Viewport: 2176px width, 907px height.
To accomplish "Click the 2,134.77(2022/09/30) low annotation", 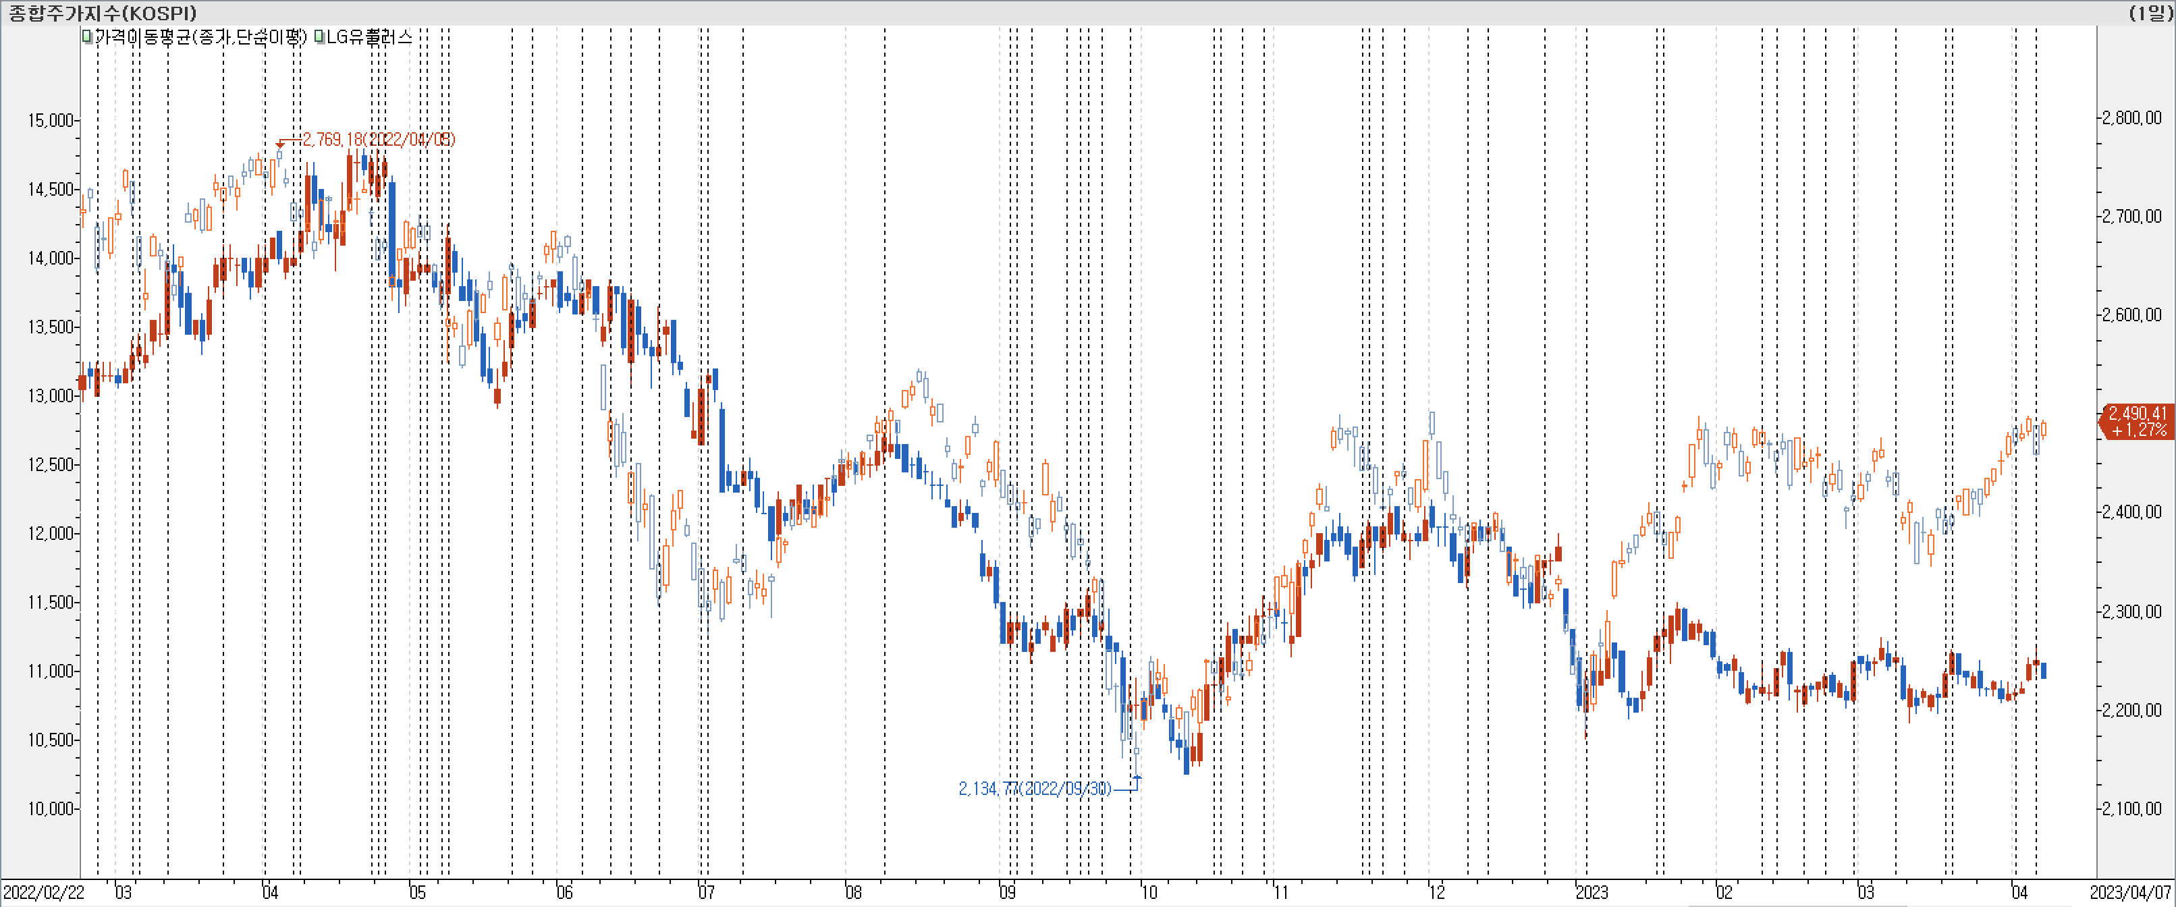I will coord(1035,788).
